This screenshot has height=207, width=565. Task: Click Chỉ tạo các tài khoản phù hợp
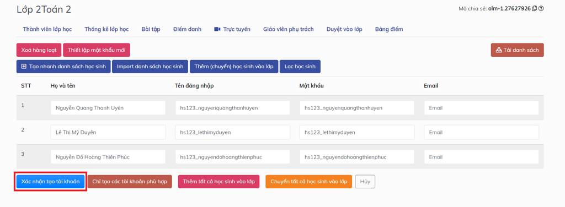(x=130, y=182)
